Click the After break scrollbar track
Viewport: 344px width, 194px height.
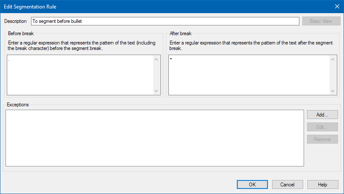point(333,75)
